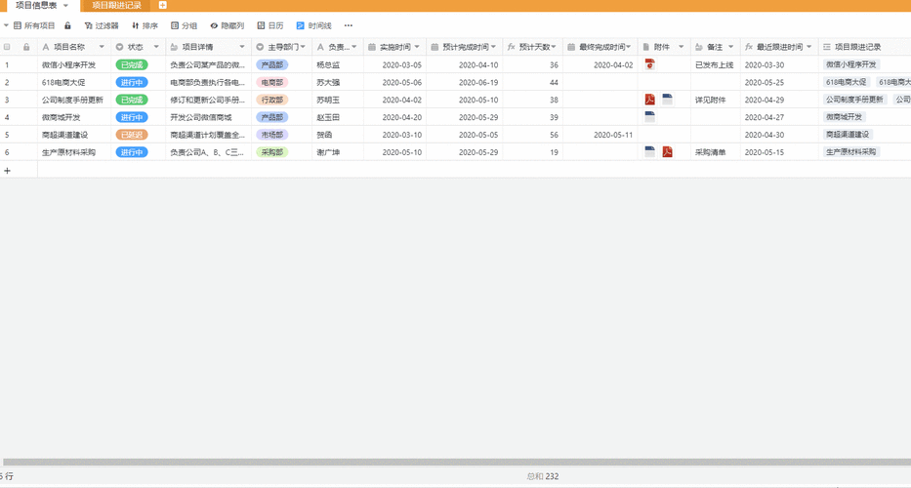Select the 已发布上线 remark cell

(x=715, y=65)
